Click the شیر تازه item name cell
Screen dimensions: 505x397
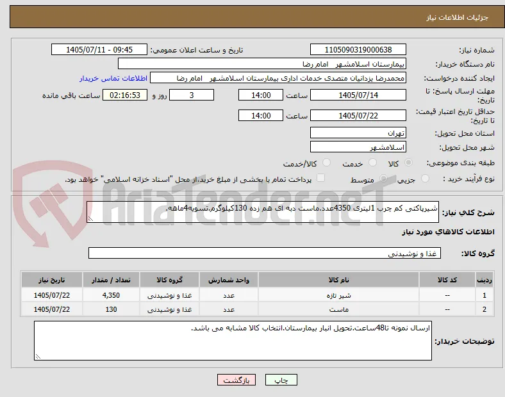(338, 295)
